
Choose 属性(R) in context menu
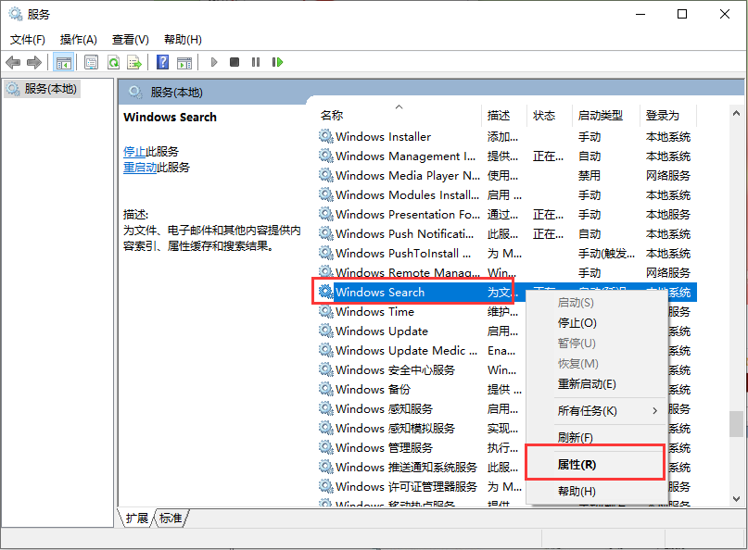(x=596, y=465)
